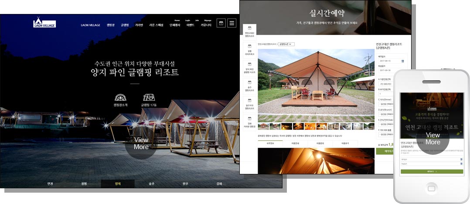Switch to the 송추 location tab
The image size is (470, 204).
(x=152, y=184)
